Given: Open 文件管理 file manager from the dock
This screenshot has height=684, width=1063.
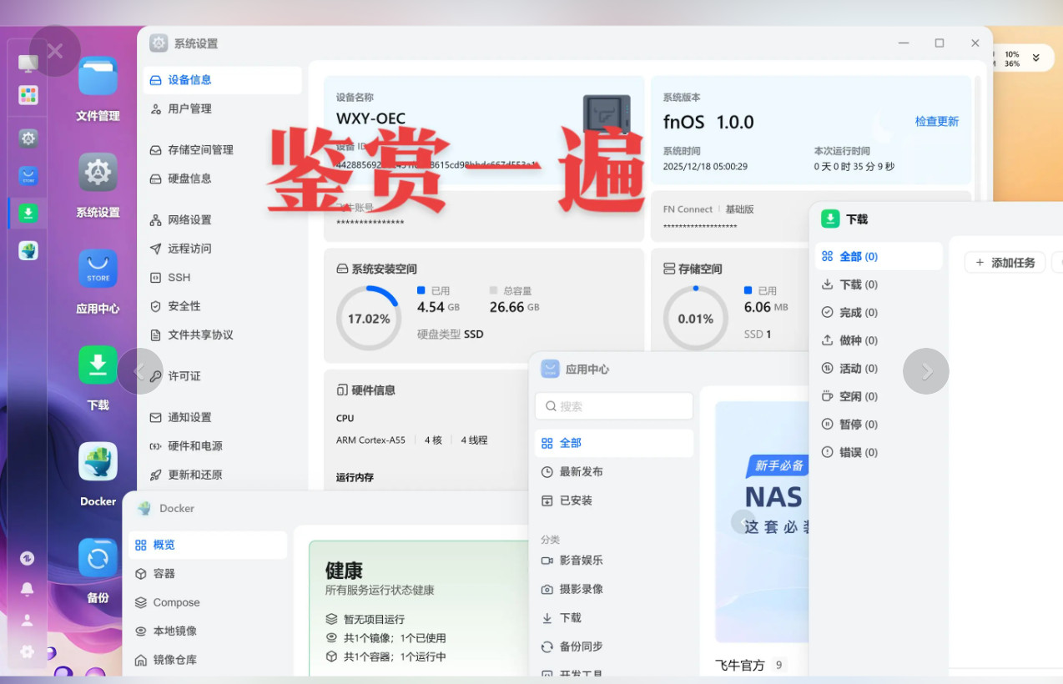Looking at the screenshot, I should pos(98,75).
